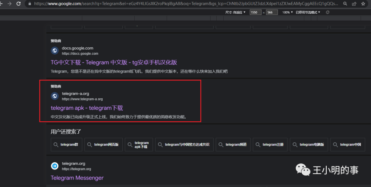Screen dimensions: 371x187
Task: Open the 100% zoom dropdown
Action: [288, 12]
